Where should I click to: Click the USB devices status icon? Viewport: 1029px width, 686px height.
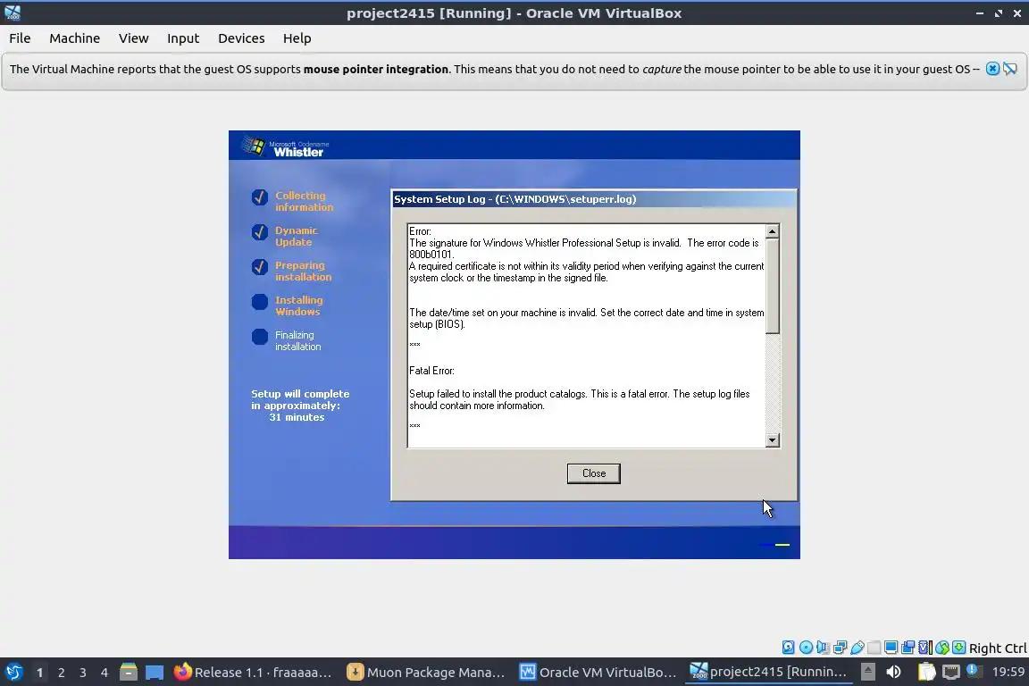(x=857, y=648)
